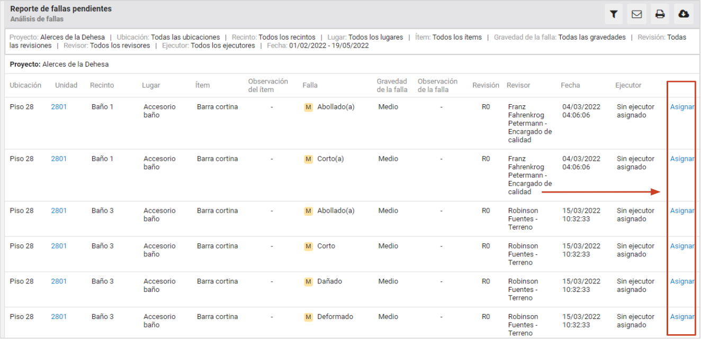Click M badge of first Abollado(a) row

(308, 107)
